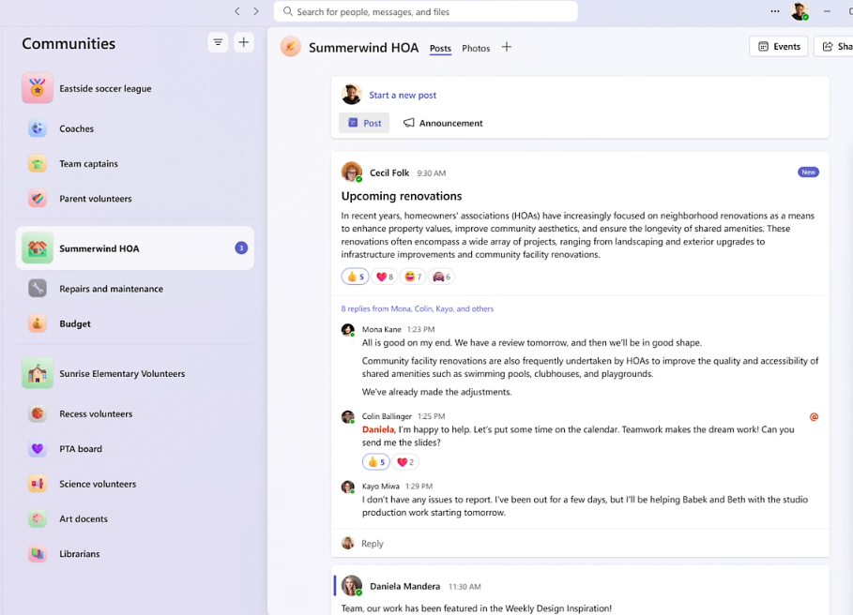Select the Announcement post type

coord(443,123)
